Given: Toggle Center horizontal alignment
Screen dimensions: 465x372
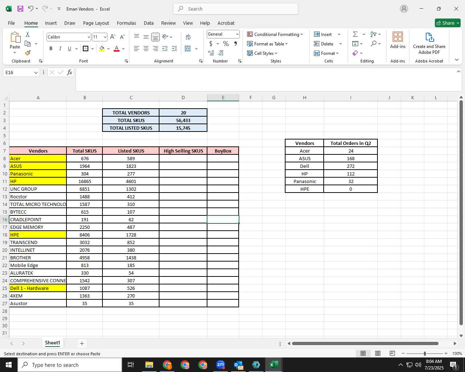Looking at the screenshot, I should click(146, 49).
